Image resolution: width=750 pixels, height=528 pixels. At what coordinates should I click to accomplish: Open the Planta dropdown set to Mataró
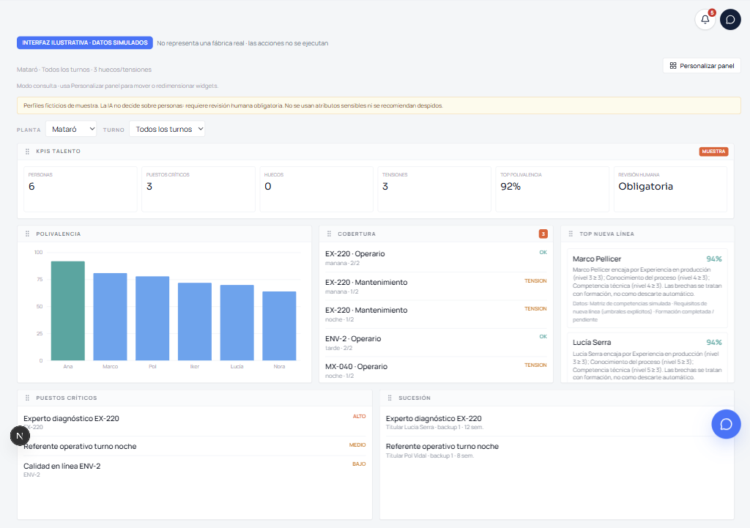point(71,129)
